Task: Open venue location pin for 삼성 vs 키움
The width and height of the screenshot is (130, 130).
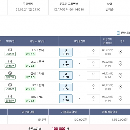Action: pyautogui.click(x=120, y=75)
